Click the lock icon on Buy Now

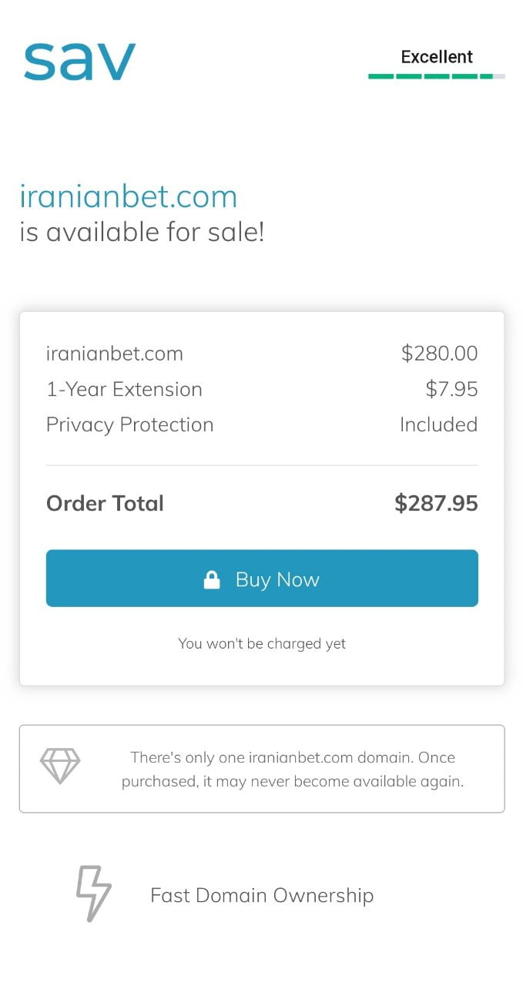[212, 580]
